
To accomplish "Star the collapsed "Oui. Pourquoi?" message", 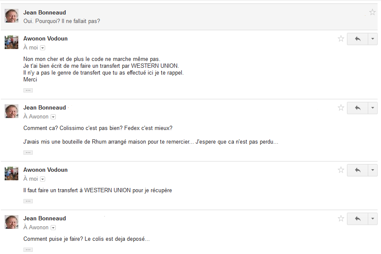I will click(372, 12).
